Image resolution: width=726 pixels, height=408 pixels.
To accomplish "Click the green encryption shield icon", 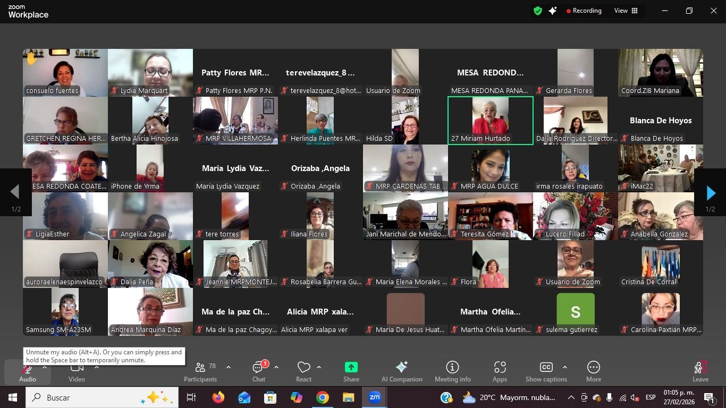I will (x=538, y=11).
